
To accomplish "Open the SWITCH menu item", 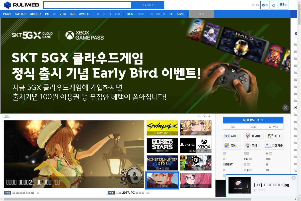I will click(21, 14).
